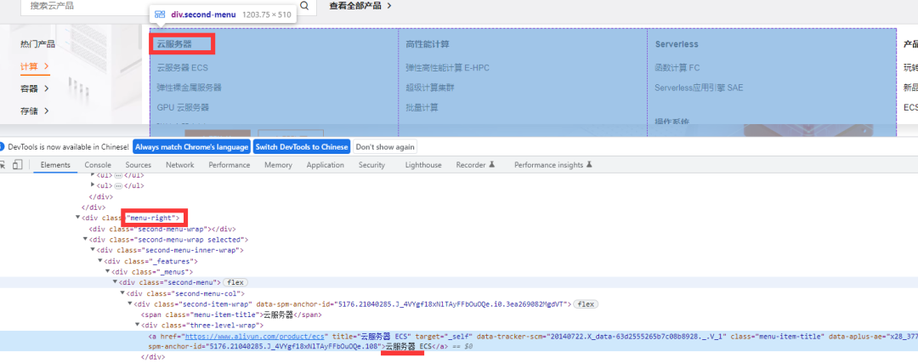The image size is (918, 363).
Task: Click the 云服务器 ECS product link
Action: pos(182,68)
